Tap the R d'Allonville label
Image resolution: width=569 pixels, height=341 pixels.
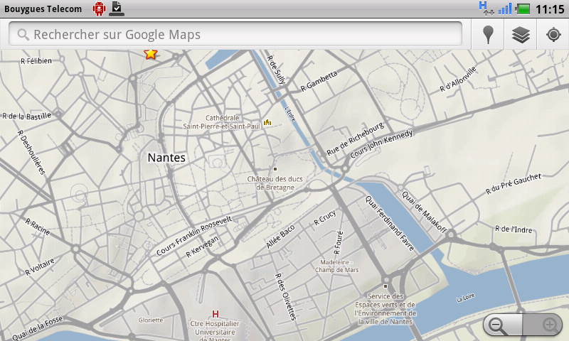click(457, 79)
